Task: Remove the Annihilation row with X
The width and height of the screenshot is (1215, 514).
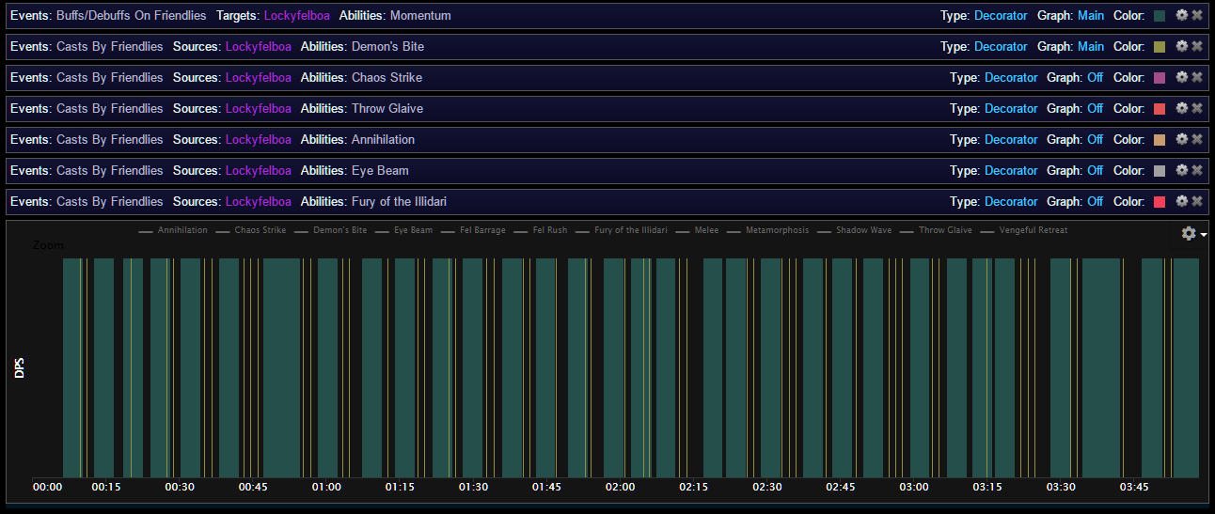Action: pos(1197,139)
